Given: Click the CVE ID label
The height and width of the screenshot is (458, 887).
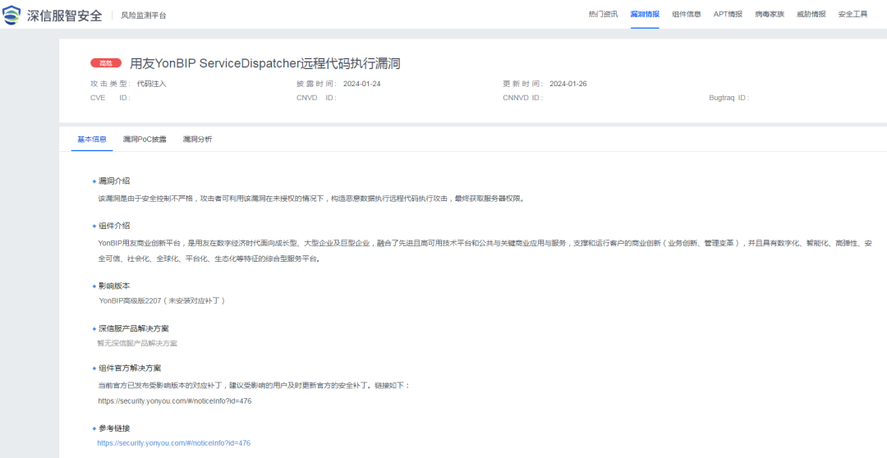Looking at the screenshot, I should pyautogui.click(x=110, y=98).
